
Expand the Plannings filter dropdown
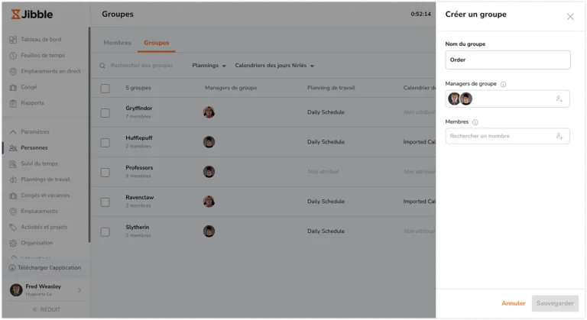(x=209, y=66)
